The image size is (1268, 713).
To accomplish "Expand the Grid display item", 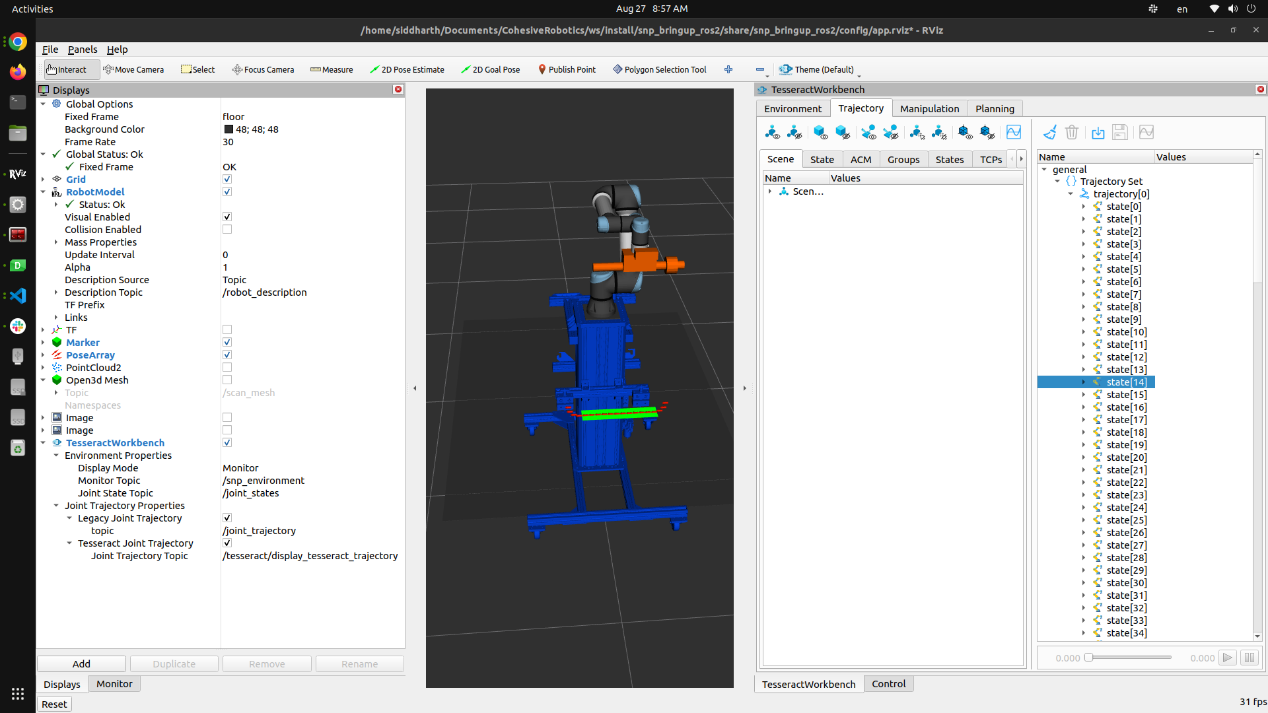I will pyautogui.click(x=44, y=180).
